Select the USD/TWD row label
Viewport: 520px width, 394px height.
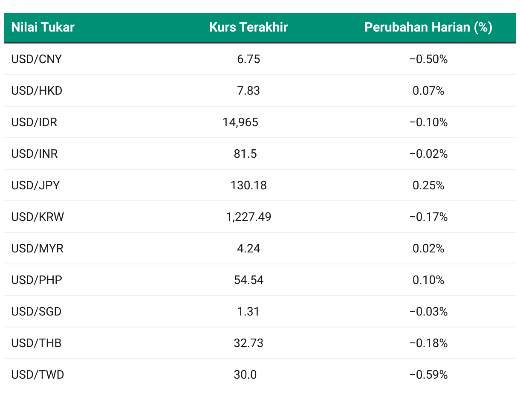click(38, 375)
